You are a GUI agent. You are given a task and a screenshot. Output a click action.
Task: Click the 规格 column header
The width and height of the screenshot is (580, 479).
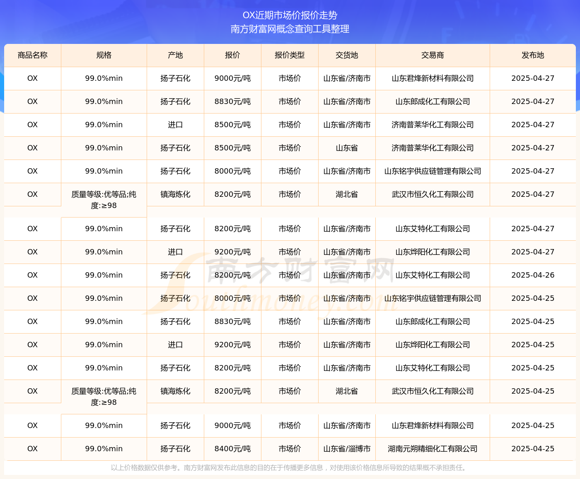click(104, 55)
